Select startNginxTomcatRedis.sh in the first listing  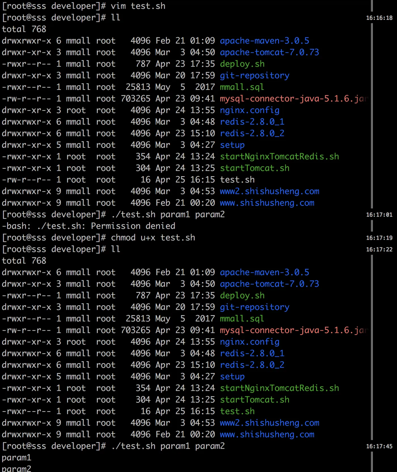(x=279, y=157)
